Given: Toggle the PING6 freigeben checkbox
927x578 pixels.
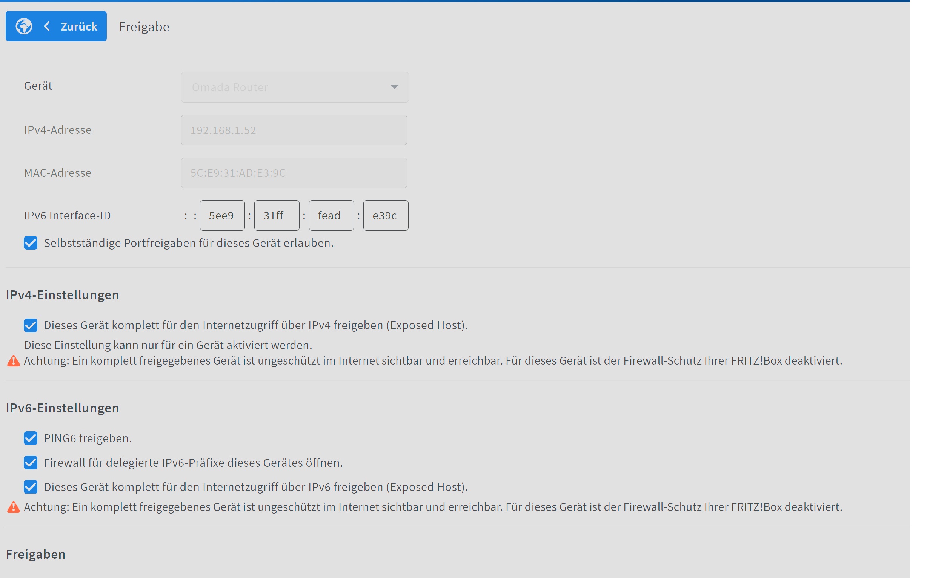Looking at the screenshot, I should tap(31, 438).
